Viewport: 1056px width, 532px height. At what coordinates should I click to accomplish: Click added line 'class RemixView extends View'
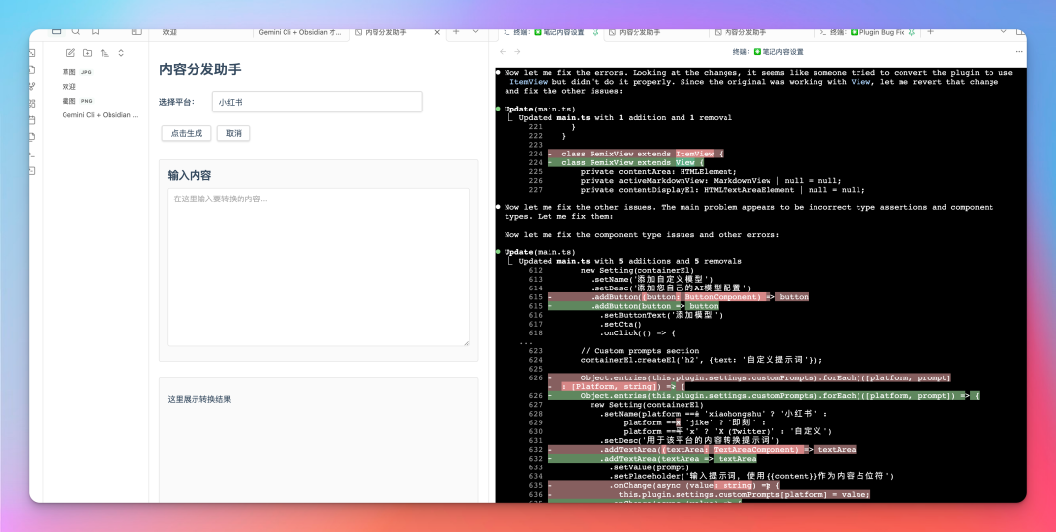(626, 162)
